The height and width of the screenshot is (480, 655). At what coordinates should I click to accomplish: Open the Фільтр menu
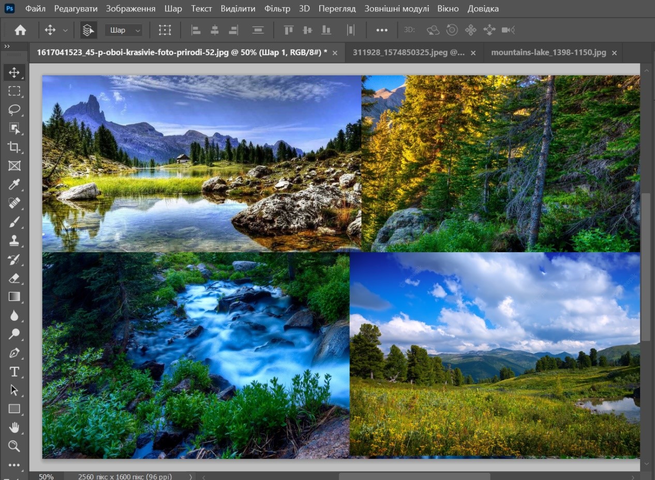[277, 9]
